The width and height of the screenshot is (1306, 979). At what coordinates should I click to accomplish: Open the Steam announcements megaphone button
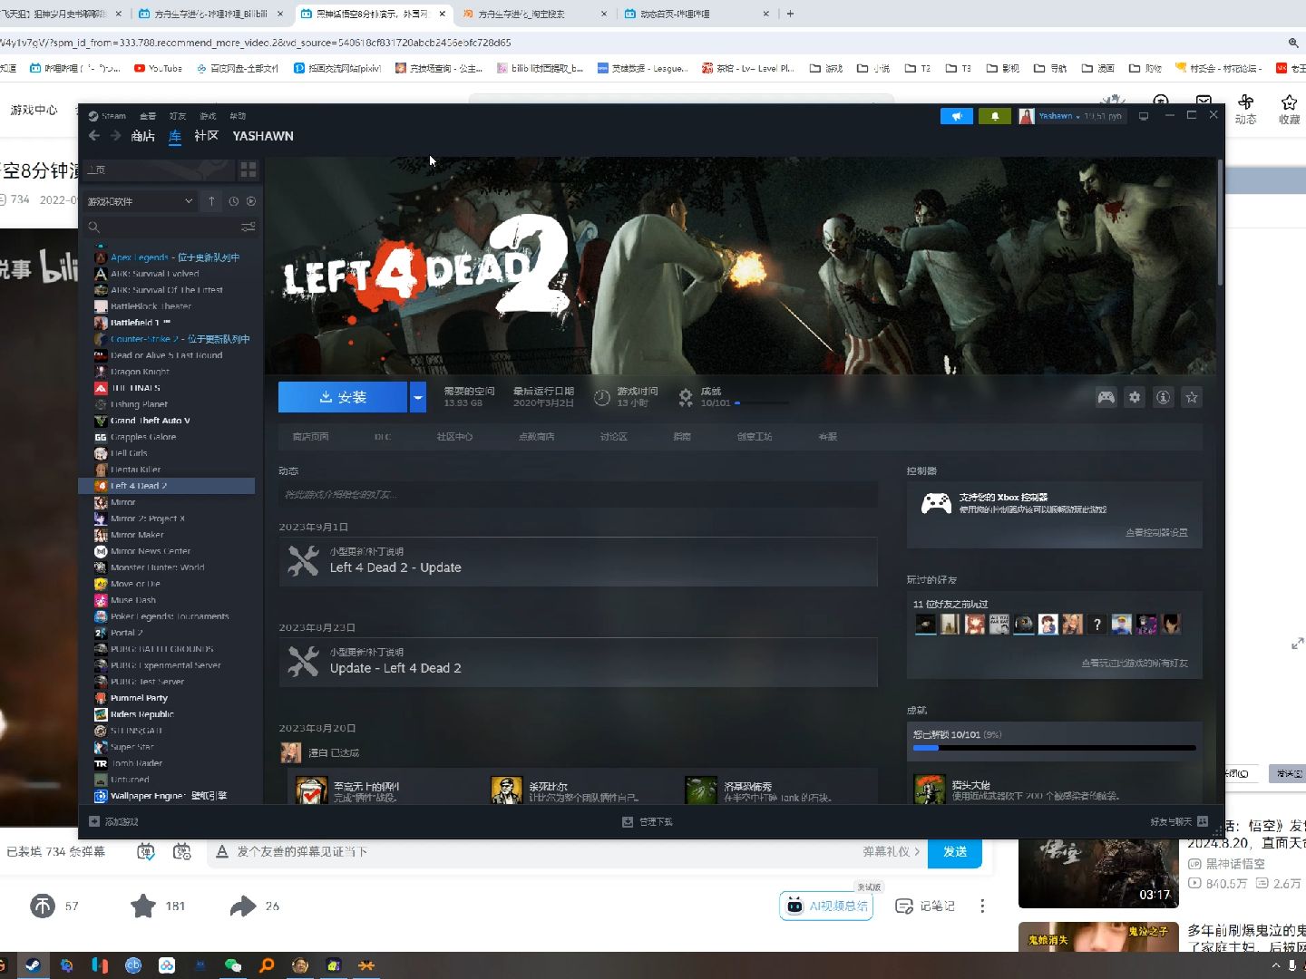click(957, 116)
